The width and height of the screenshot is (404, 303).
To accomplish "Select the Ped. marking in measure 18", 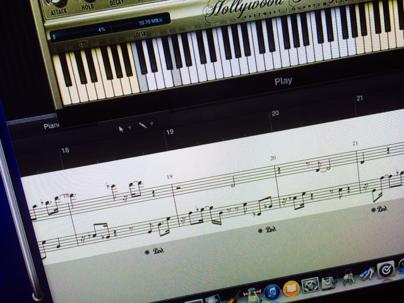I will point(158,251).
